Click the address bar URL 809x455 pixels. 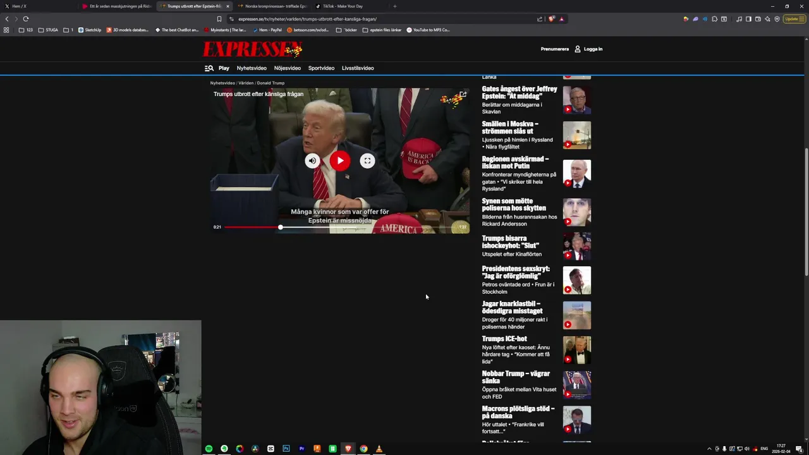tap(307, 19)
